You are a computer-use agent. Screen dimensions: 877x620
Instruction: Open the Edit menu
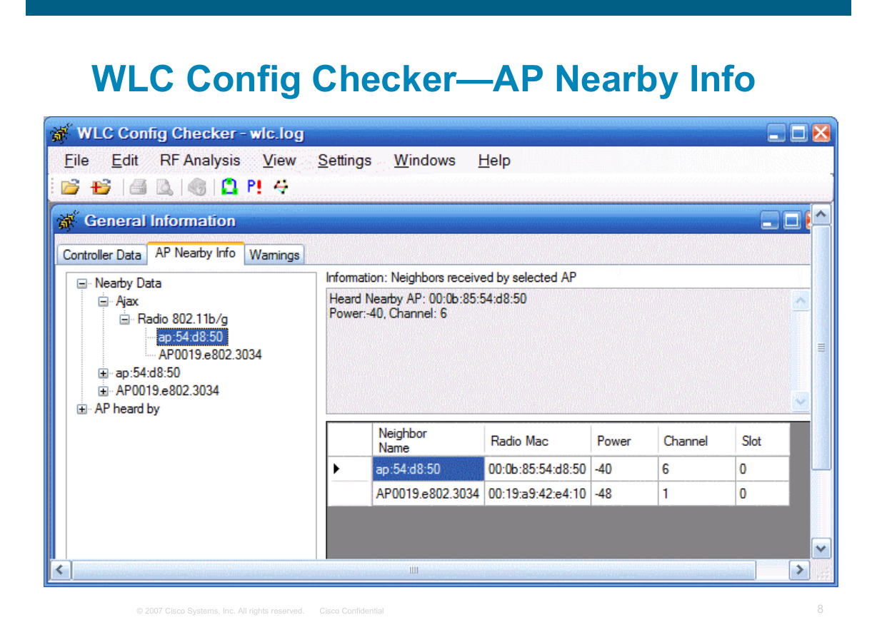click(125, 161)
